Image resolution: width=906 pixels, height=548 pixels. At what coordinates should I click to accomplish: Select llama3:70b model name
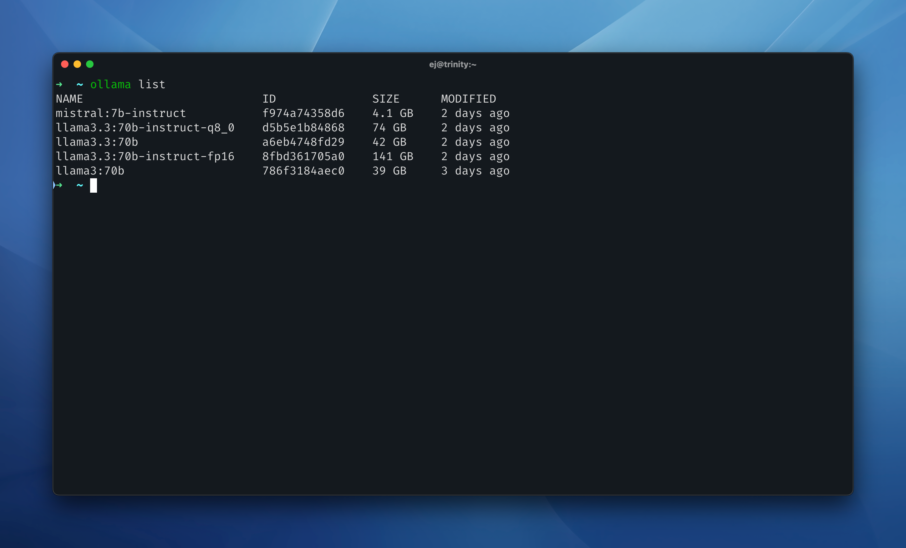point(90,170)
